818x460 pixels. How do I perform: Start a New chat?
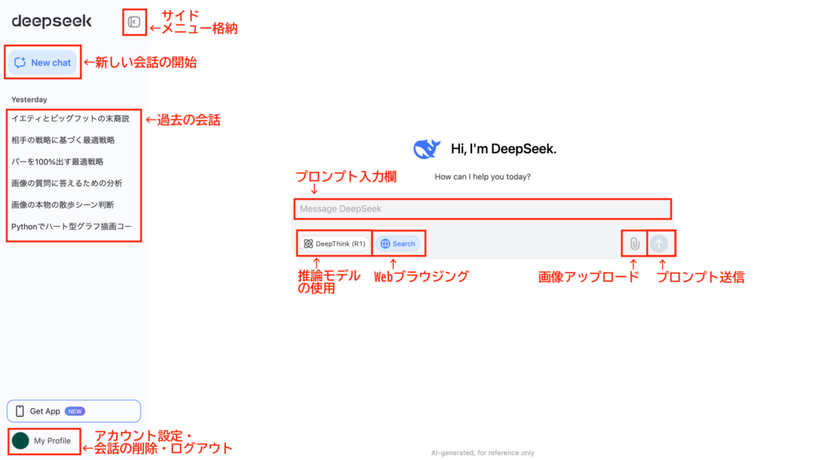(43, 62)
